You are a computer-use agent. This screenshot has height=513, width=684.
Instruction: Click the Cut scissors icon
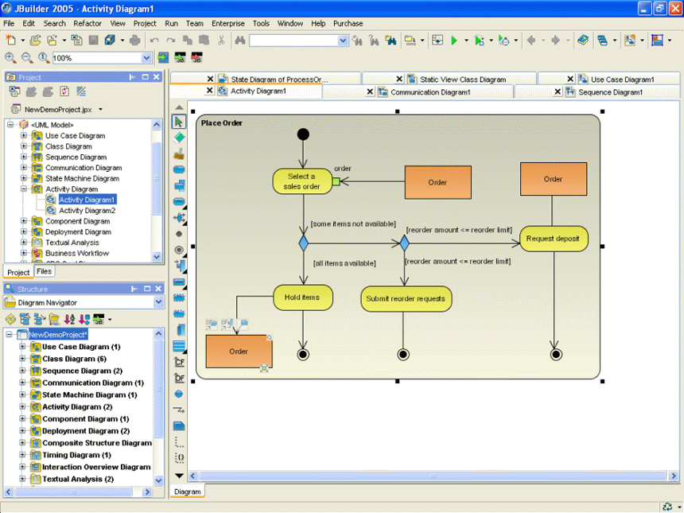(x=221, y=41)
